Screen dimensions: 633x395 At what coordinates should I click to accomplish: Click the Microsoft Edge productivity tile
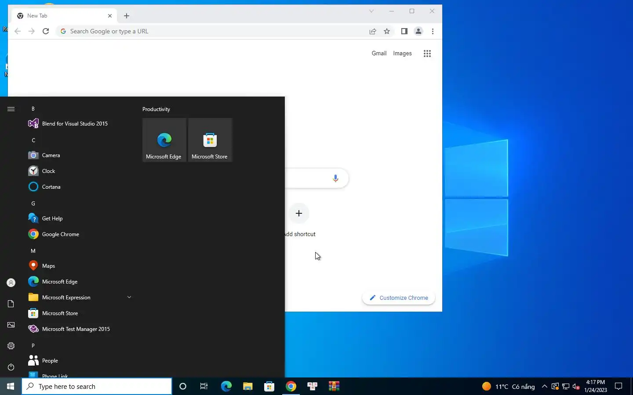(164, 140)
